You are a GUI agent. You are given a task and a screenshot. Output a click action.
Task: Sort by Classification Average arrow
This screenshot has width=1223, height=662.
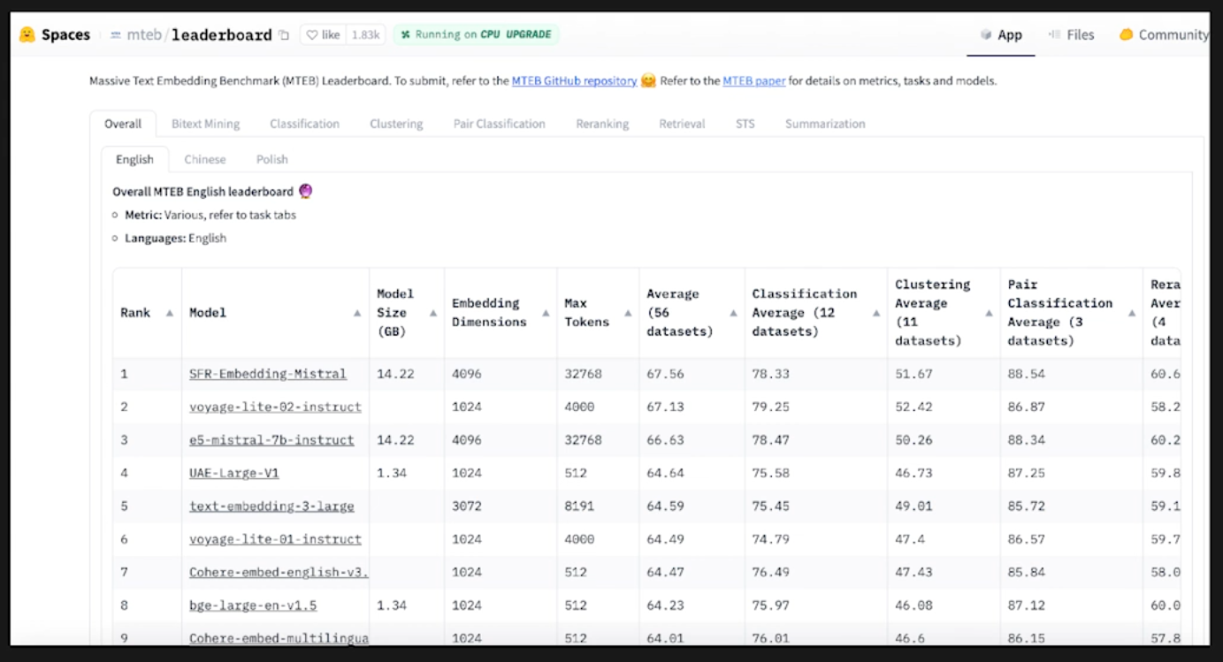[x=876, y=313]
